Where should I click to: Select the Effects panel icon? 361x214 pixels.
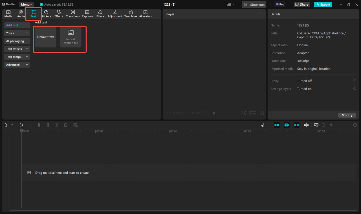tap(58, 14)
